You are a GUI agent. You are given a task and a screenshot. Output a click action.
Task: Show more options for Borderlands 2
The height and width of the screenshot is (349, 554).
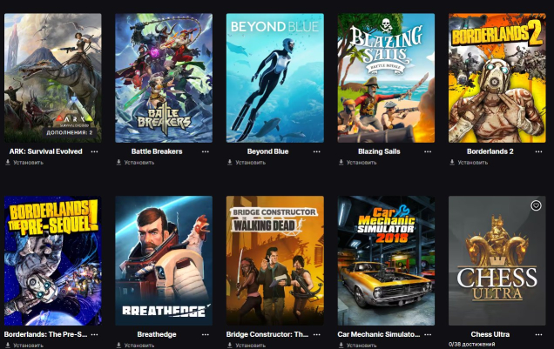point(538,151)
